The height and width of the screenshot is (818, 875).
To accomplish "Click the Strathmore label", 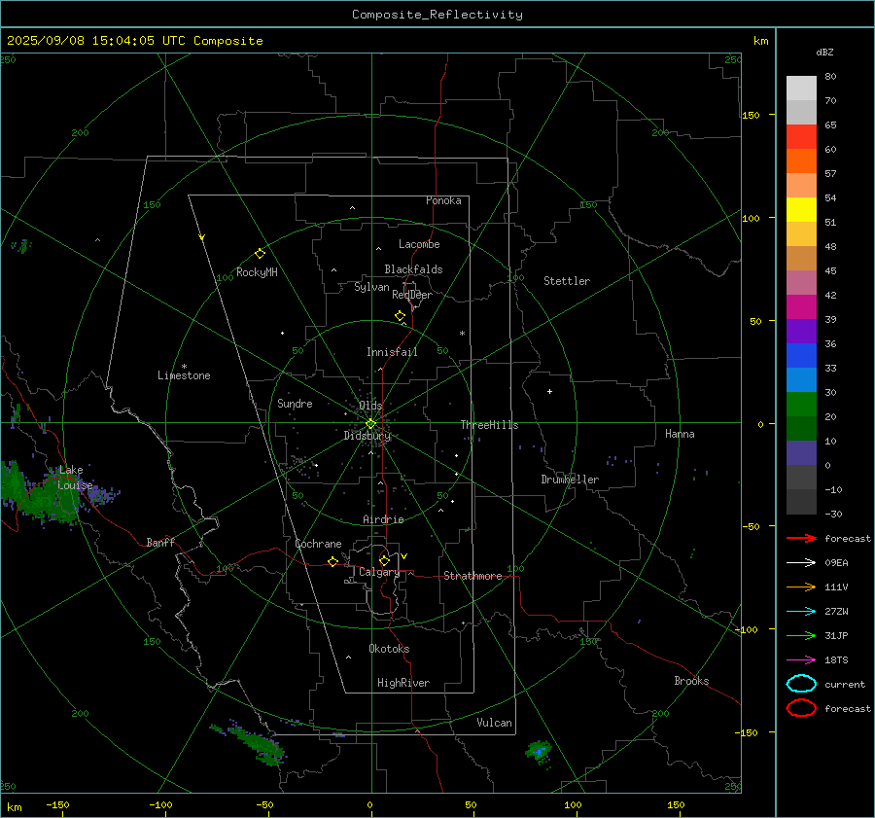I will pyautogui.click(x=472, y=576).
